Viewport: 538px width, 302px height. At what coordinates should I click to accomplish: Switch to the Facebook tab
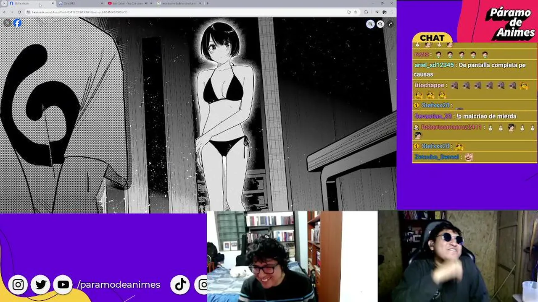pyautogui.click(x=31, y=3)
